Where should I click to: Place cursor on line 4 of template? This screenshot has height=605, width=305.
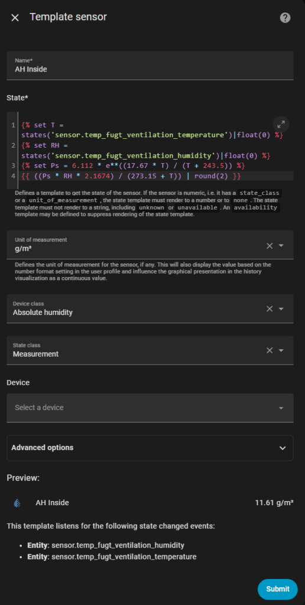point(131,176)
